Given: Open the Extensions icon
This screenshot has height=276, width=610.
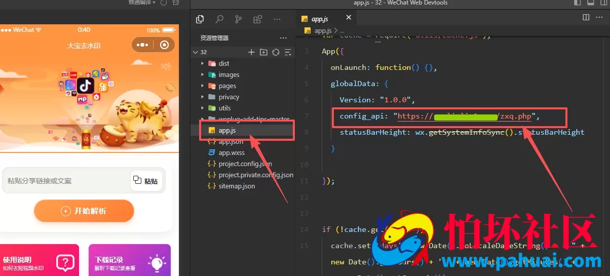Looking at the screenshot, I should click(258, 19).
